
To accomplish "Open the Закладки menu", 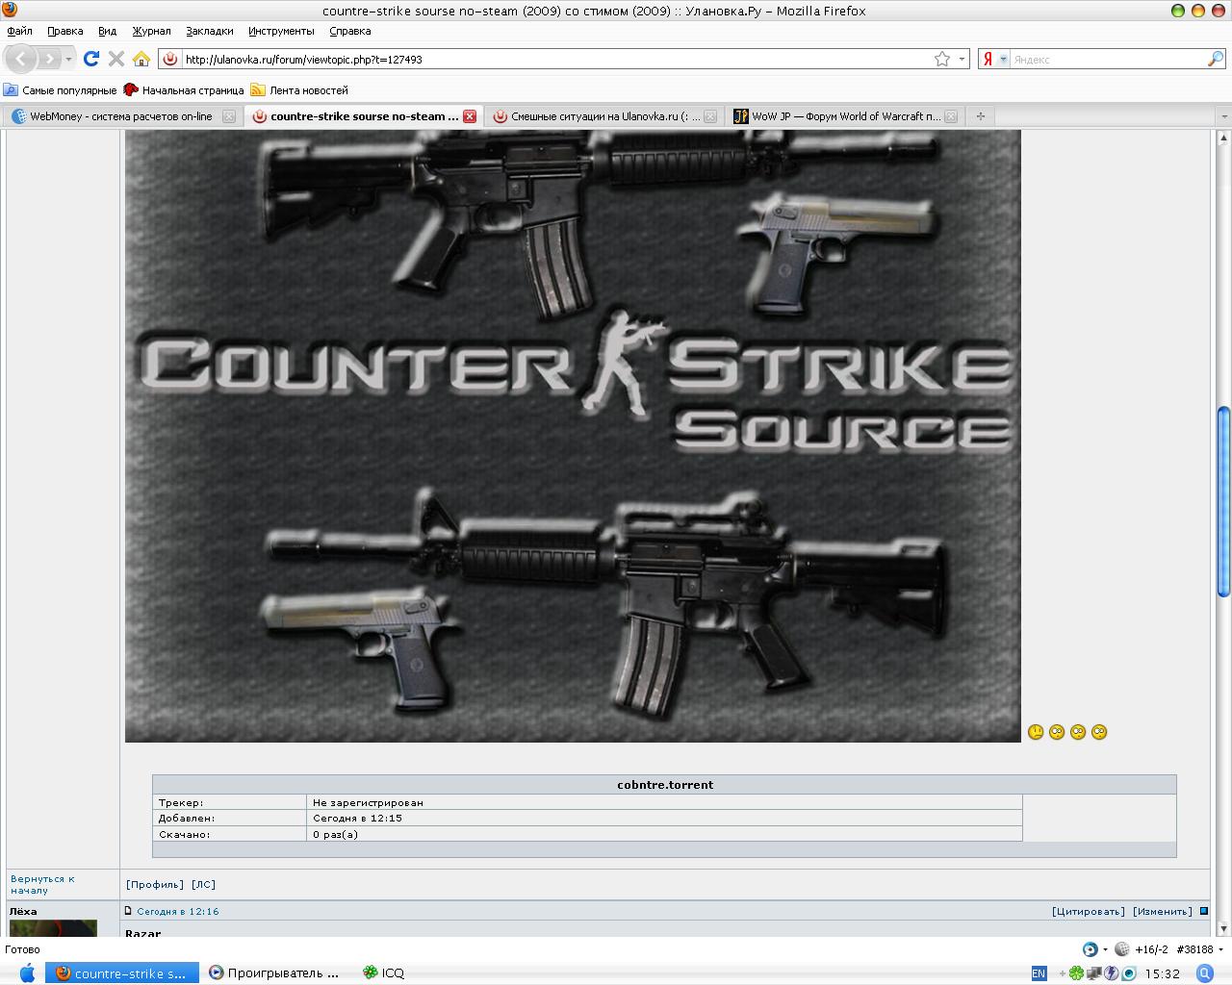I will tap(209, 31).
